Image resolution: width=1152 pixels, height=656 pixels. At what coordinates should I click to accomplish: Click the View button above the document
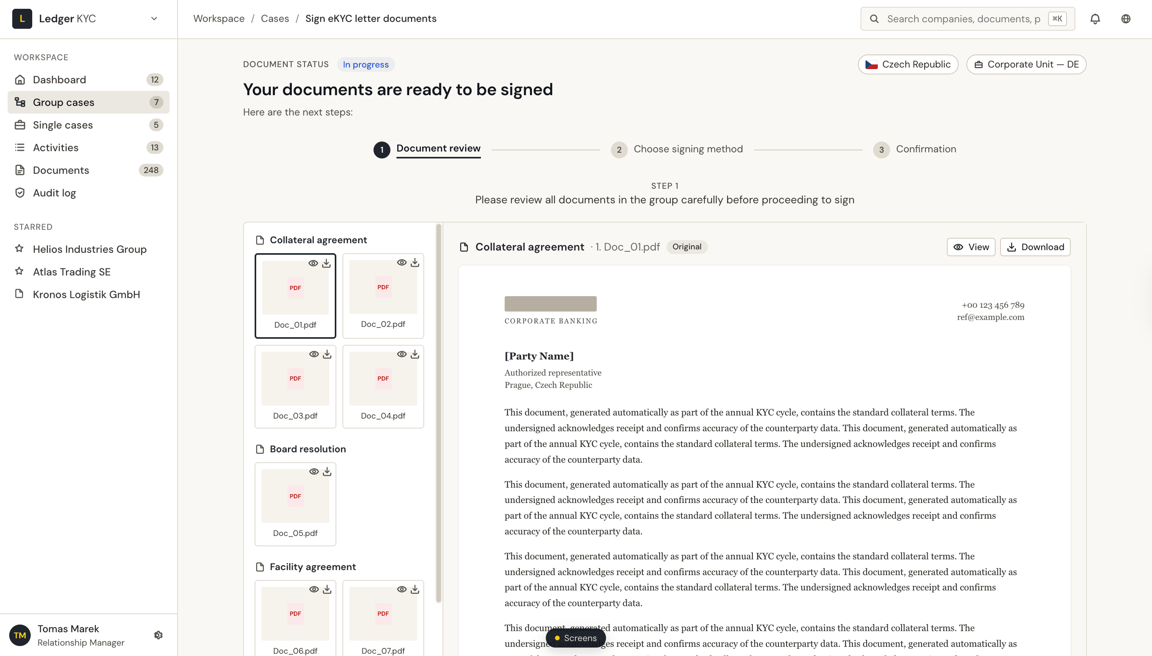(x=971, y=247)
